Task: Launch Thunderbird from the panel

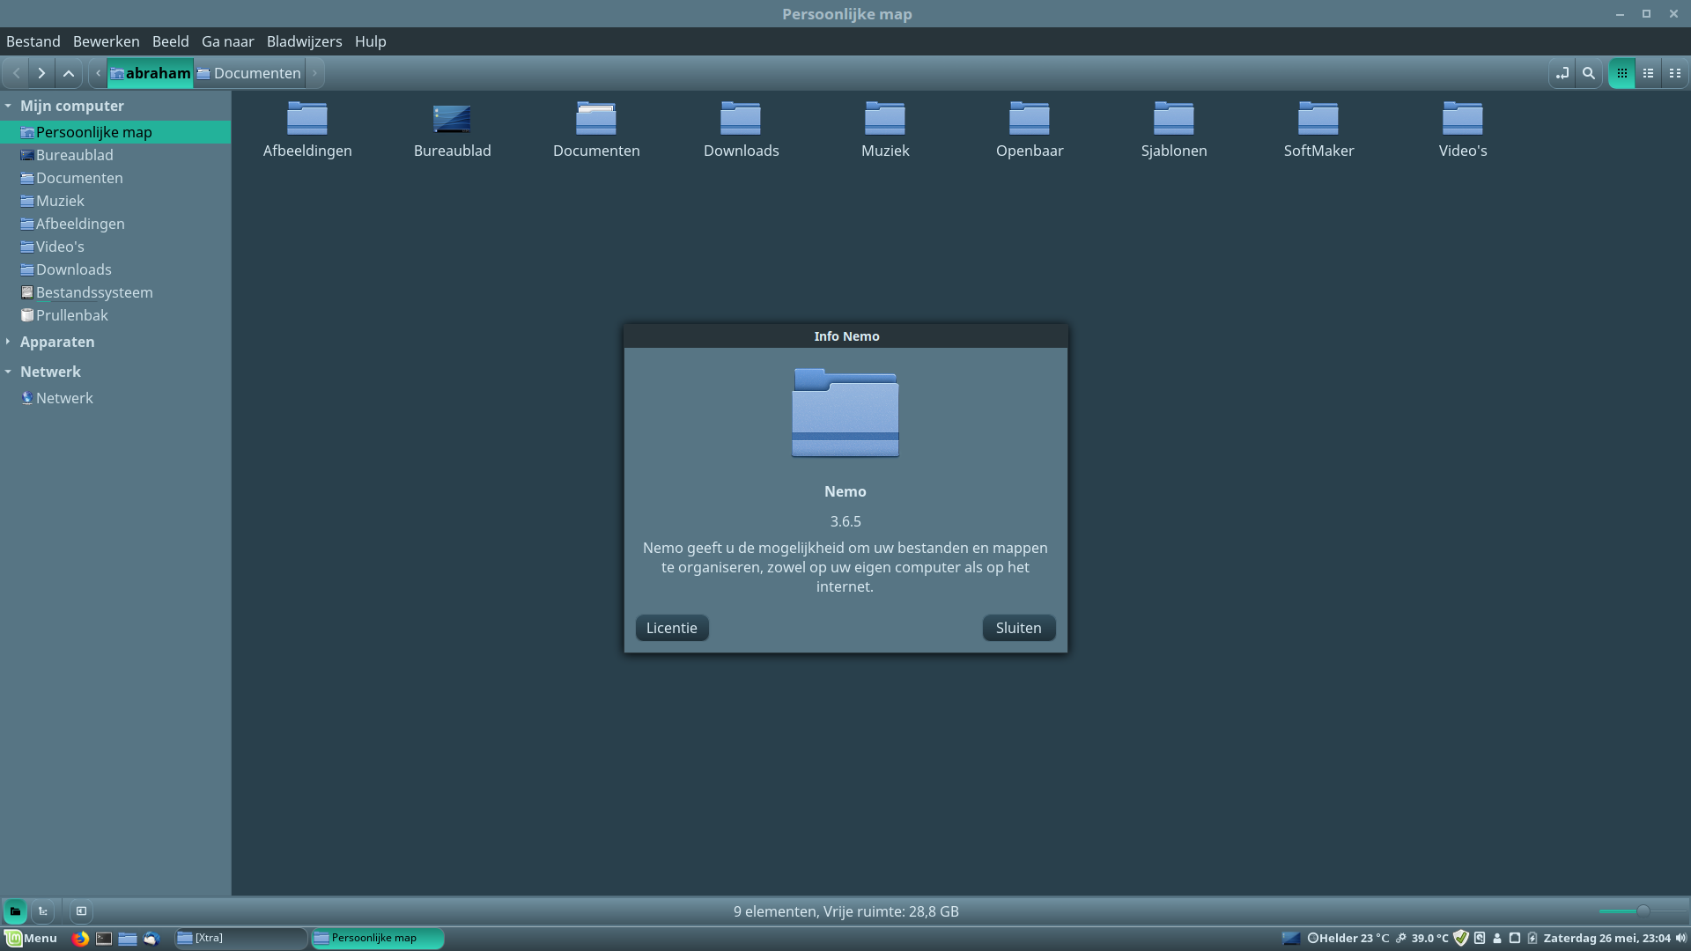Action: point(151,938)
